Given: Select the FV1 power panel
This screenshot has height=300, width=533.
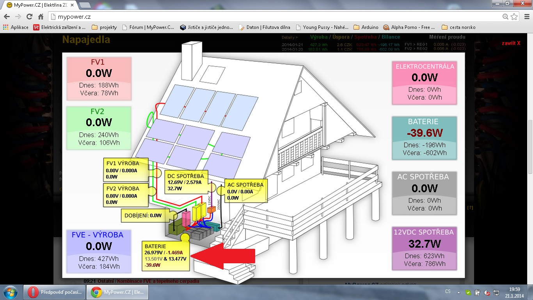Looking at the screenshot, I should 99,78.
